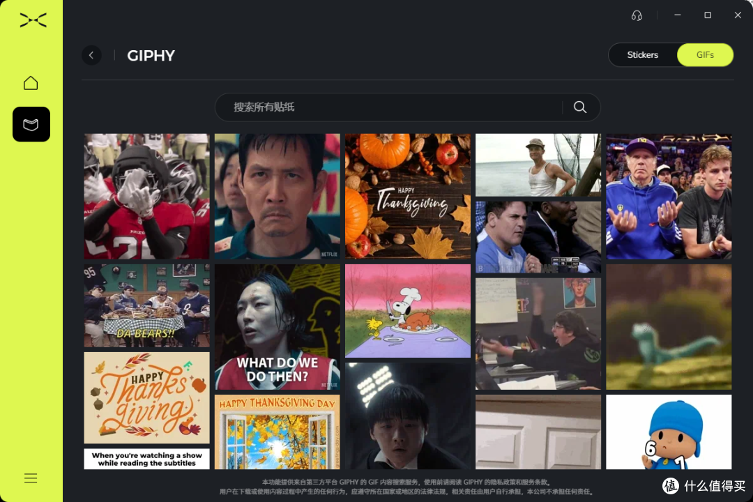This screenshot has height=502, width=753.
Task: Select the basketball courtside fans GIF
Action: tap(669, 197)
